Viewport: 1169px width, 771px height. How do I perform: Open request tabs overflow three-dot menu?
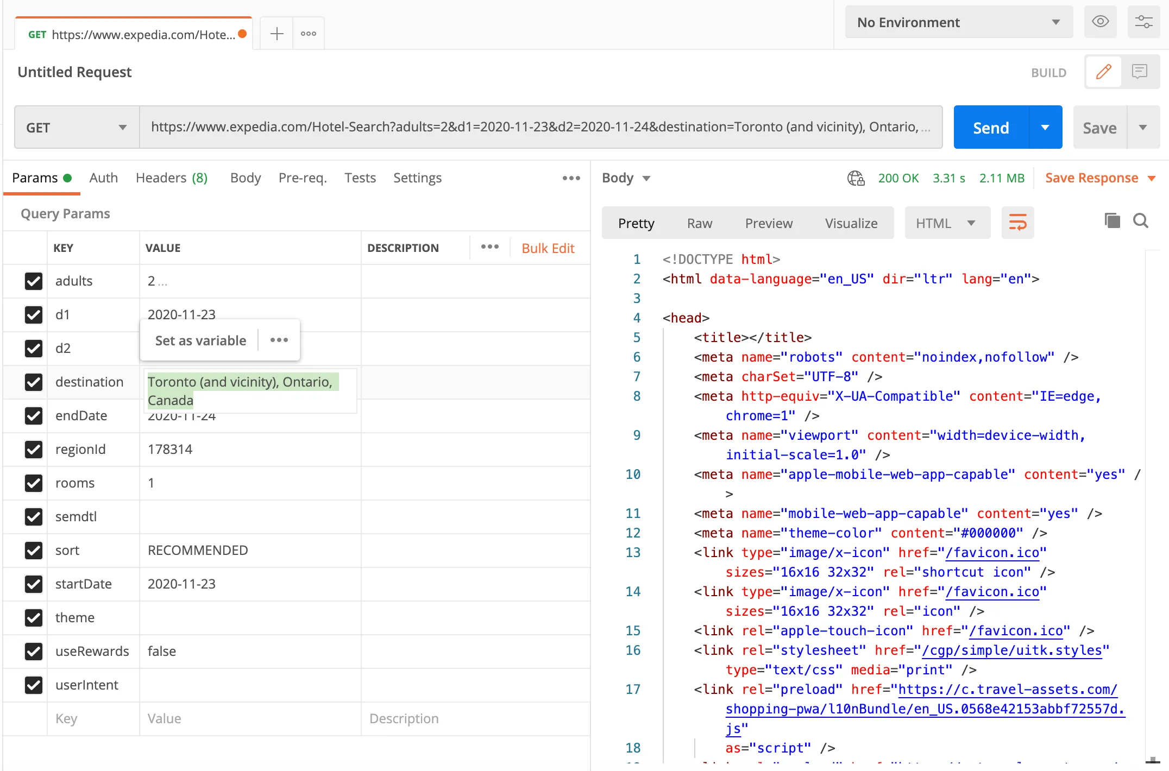click(571, 178)
